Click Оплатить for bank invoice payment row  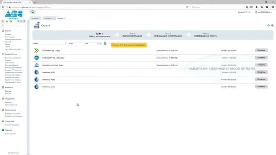pyautogui.click(x=261, y=65)
